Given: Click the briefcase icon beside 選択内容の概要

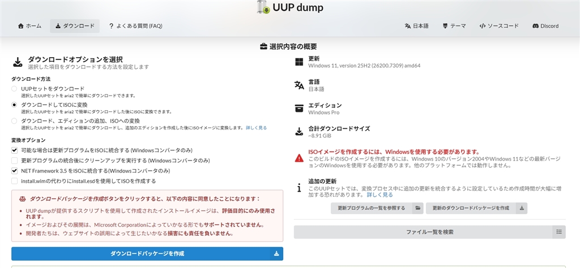Looking at the screenshot, I should point(263,46).
